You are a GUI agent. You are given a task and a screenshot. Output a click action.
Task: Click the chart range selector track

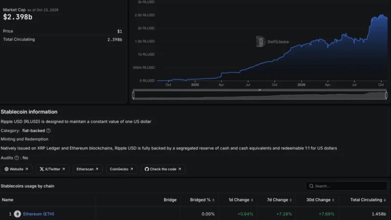(x=260, y=95)
